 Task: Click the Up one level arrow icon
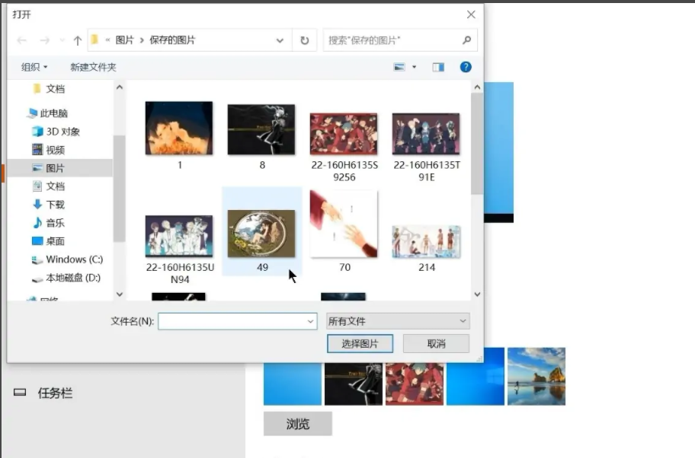[77, 40]
